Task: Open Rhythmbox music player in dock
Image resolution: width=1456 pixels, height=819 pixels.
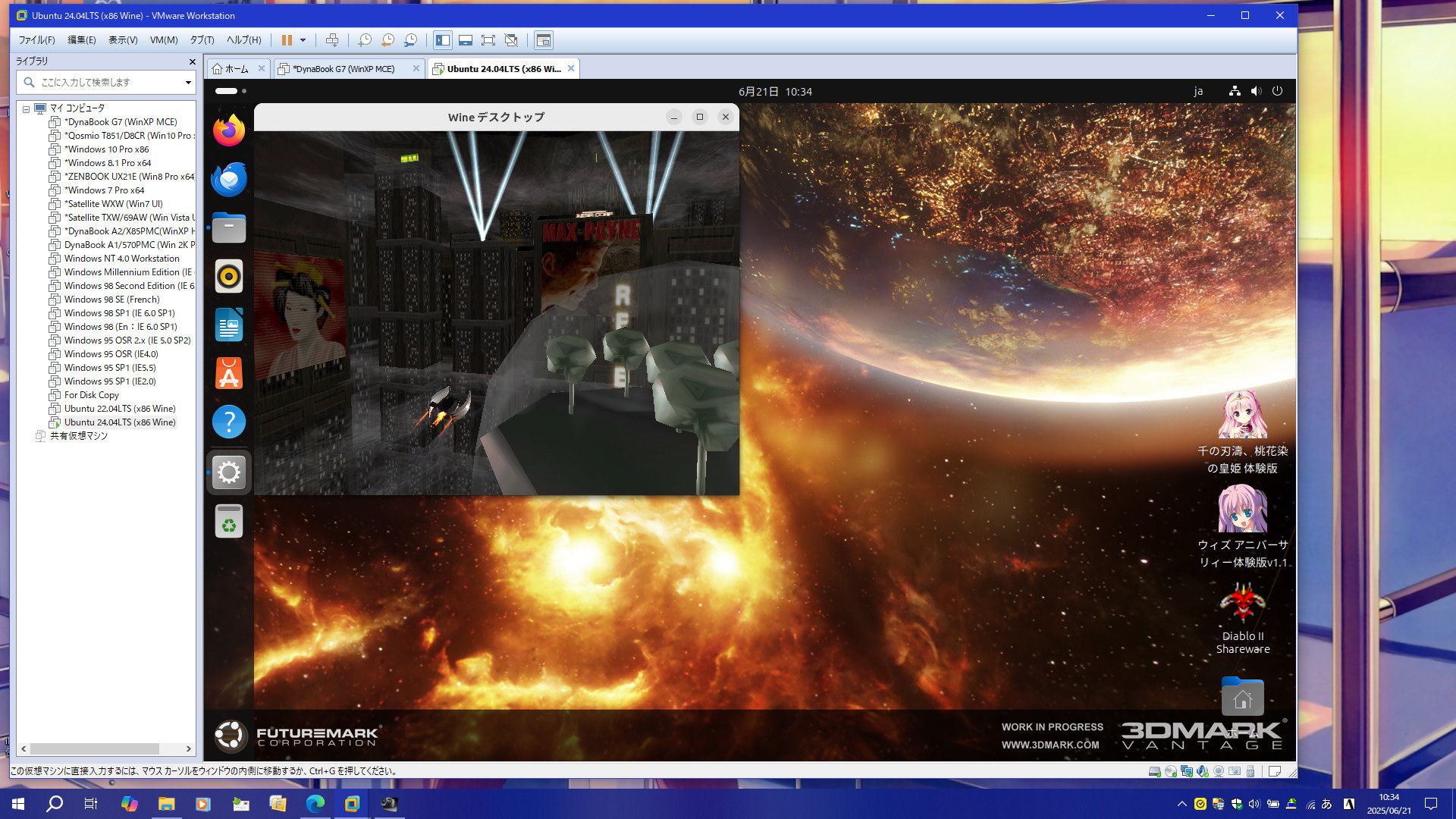Action: point(229,276)
